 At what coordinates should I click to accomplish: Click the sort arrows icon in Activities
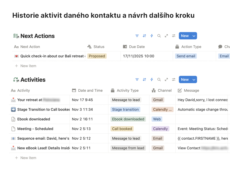pos(144,80)
